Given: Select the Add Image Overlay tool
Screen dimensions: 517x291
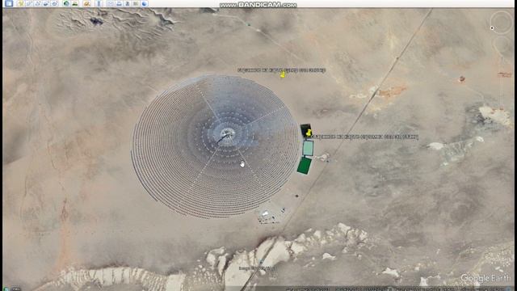Looking at the screenshot, I should [x=46, y=3].
